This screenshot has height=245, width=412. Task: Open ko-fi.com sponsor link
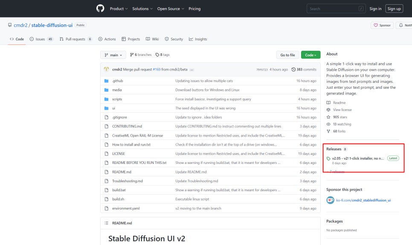pos(363,200)
